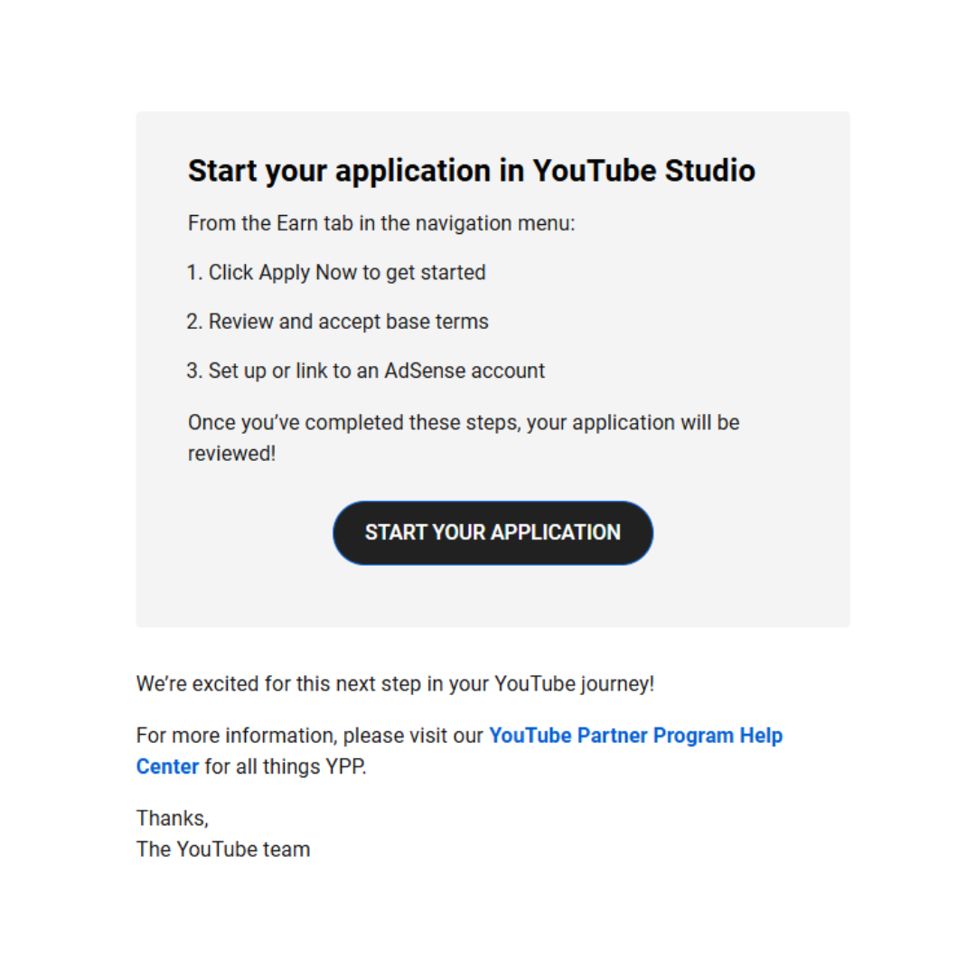Click the word reviewed! in the card
Screen dimensions: 976x976
point(231,454)
